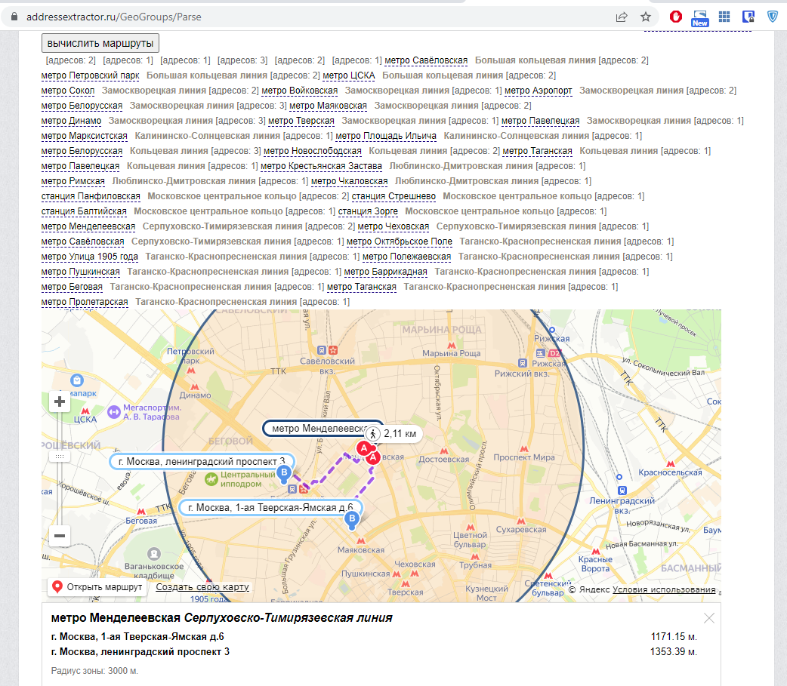This screenshot has height=686, width=787.
Task: Select метро Аэропорт link
Action: click(x=538, y=91)
